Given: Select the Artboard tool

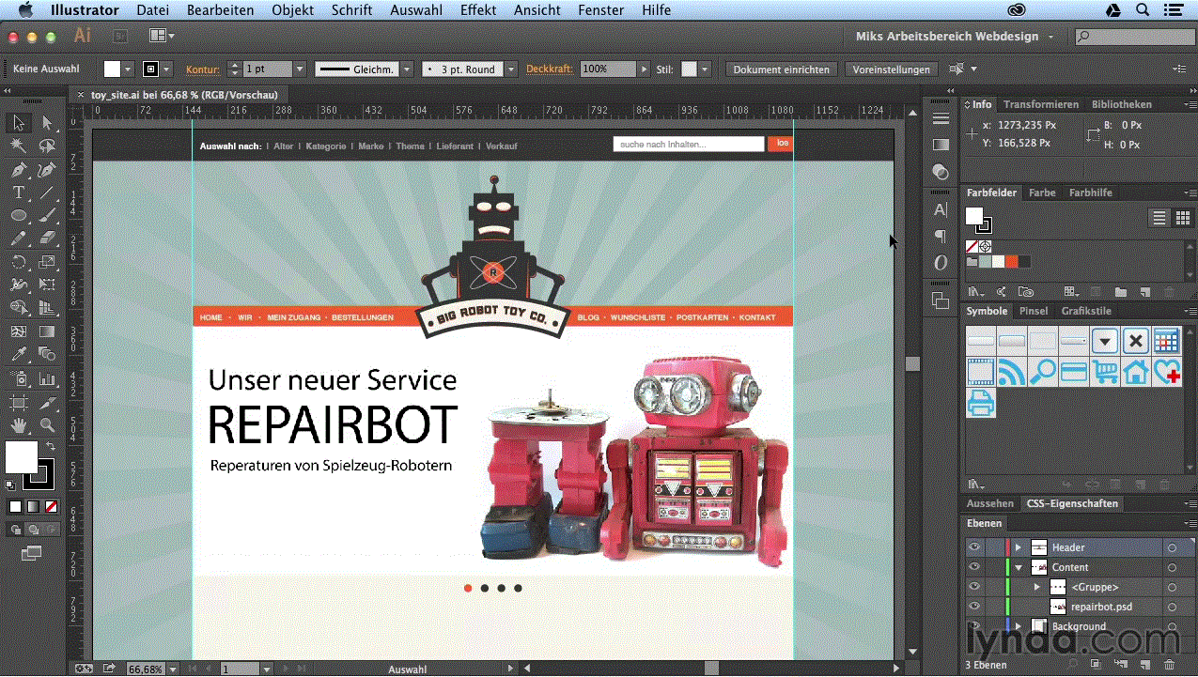Looking at the screenshot, I should pyautogui.click(x=18, y=402).
